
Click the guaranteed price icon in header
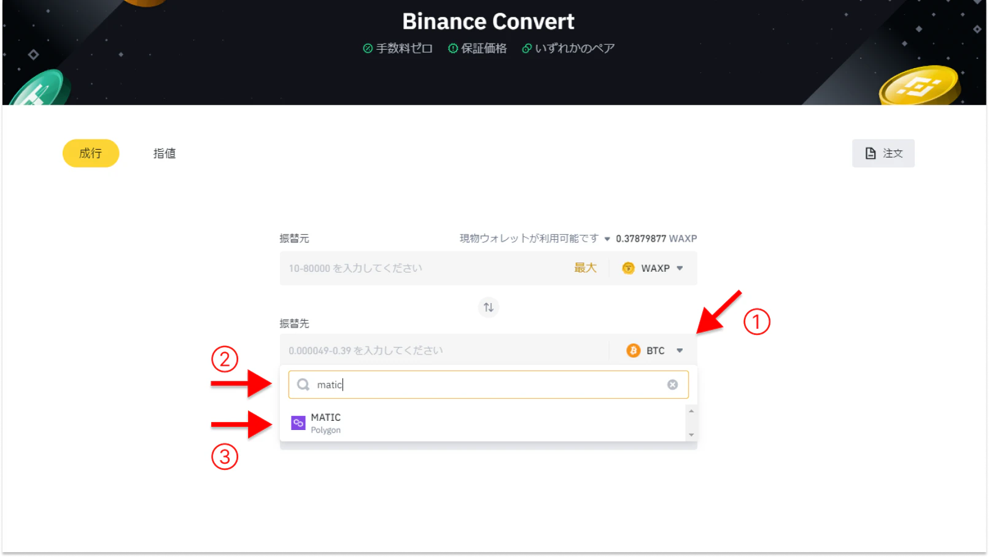click(x=452, y=48)
